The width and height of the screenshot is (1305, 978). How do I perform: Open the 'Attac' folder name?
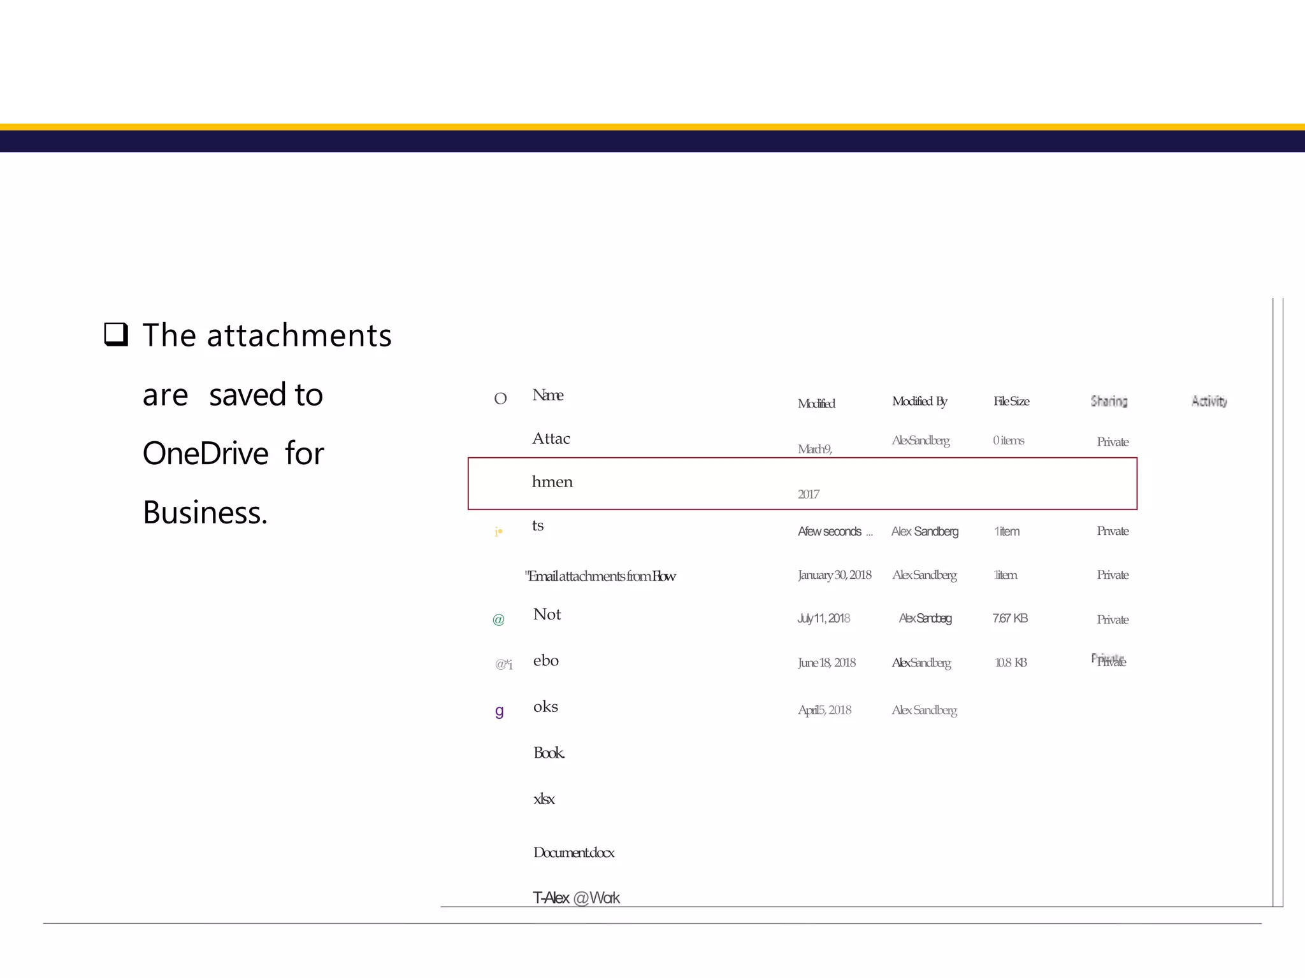551,439
